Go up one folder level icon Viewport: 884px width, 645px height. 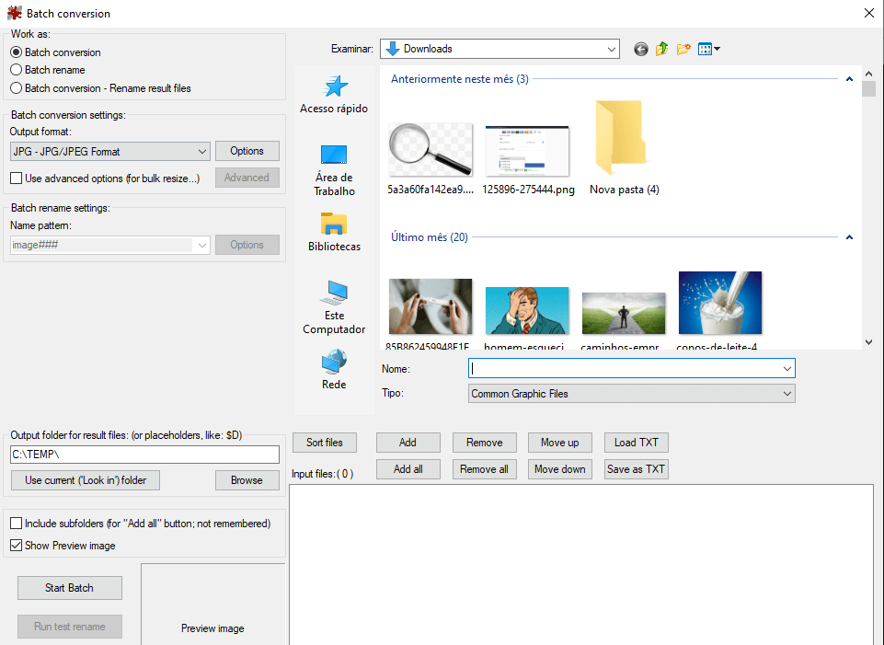click(x=662, y=50)
